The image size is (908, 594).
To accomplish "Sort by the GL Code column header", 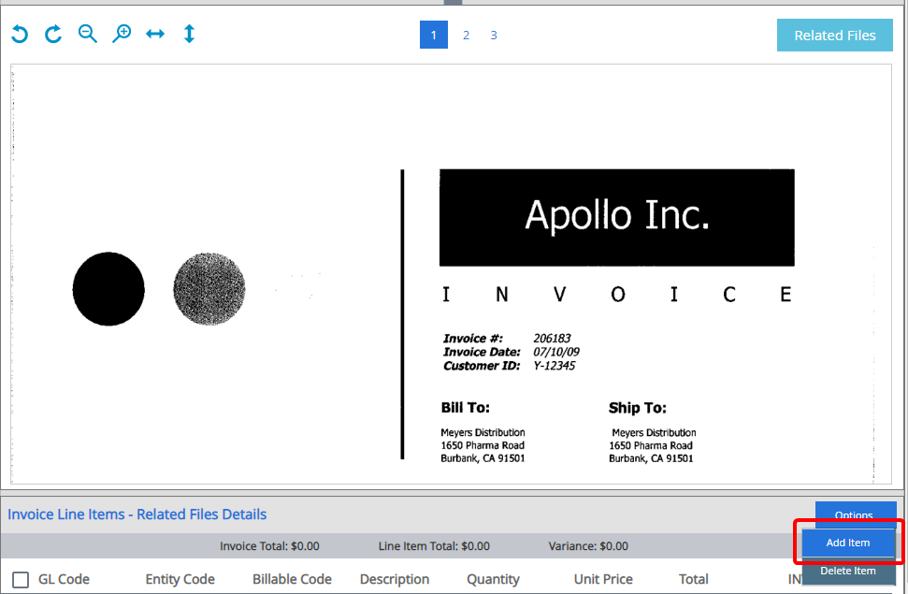I will click(64, 579).
